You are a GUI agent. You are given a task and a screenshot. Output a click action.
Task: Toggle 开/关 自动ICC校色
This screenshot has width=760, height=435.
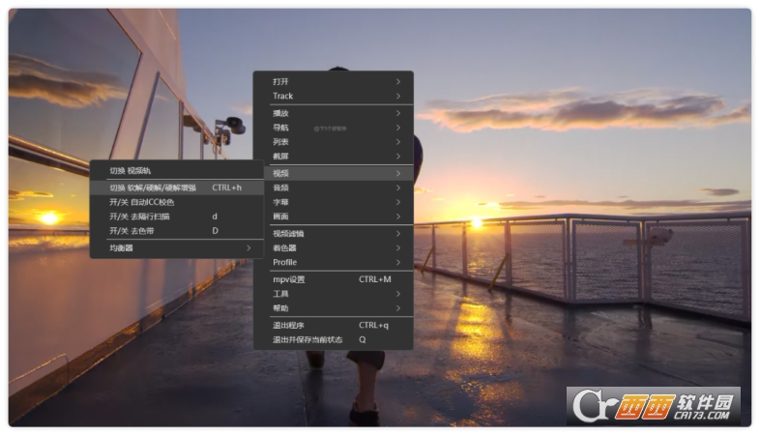(x=177, y=202)
